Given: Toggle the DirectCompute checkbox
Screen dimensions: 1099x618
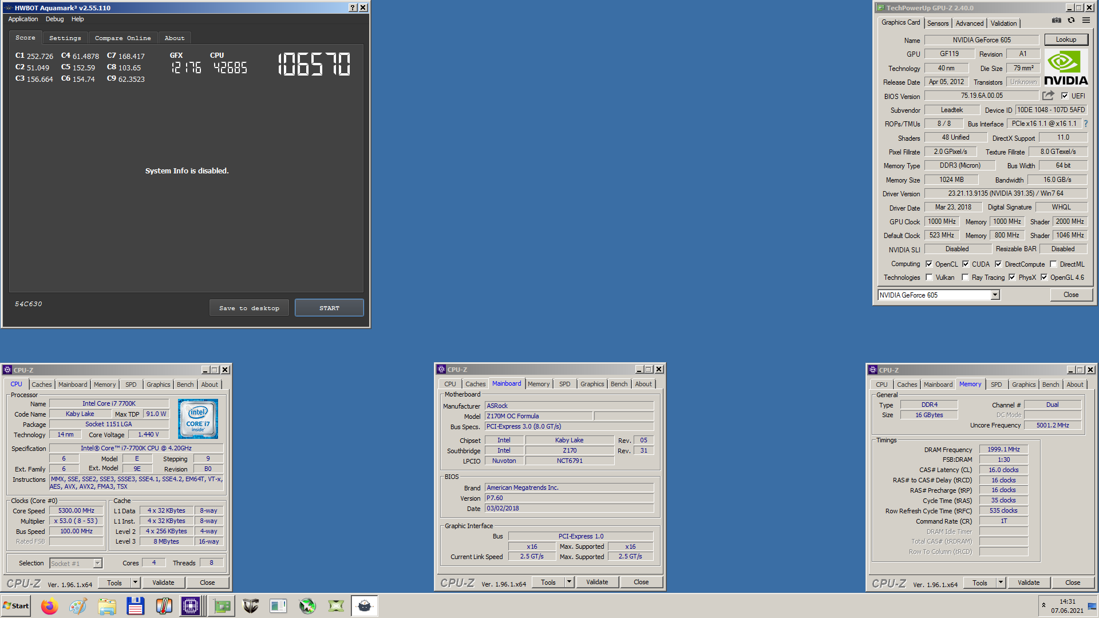Looking at the screenshot, I should click(x=998, y=264).
